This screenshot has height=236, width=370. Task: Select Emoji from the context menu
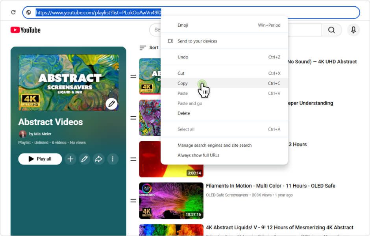point(183,25)
